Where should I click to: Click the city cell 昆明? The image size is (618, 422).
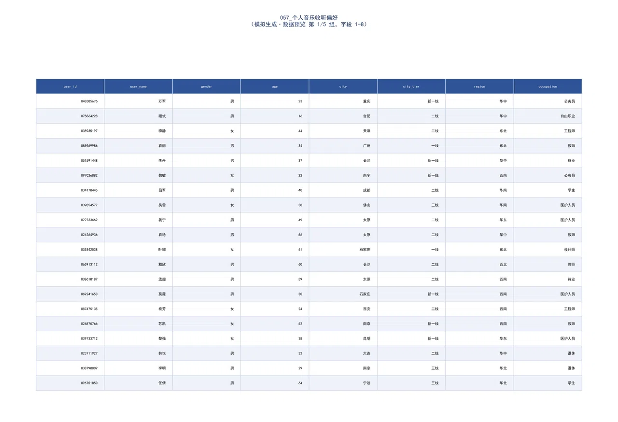click(343, 338)
